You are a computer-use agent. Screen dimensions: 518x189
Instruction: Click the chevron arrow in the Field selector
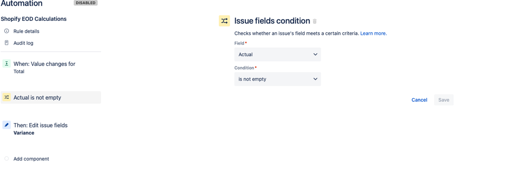315,55
